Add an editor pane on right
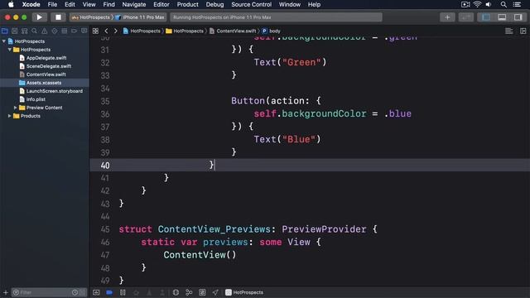This screenshot has height=298, width=530. click(x=523, y=31)
